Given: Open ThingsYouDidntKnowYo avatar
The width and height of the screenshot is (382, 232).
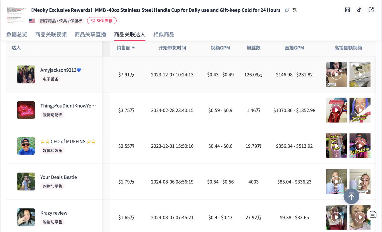Looking at the screenshot, I should pyautogui.click(x=26, y=110).
